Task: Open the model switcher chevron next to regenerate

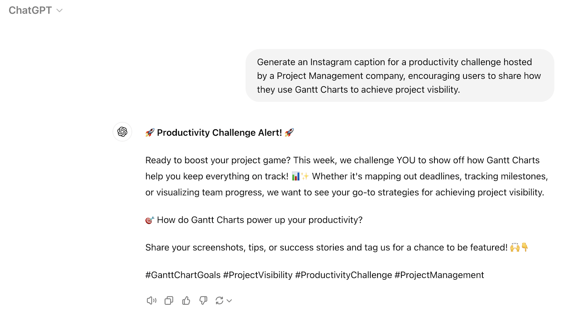Action: [229, 301]
